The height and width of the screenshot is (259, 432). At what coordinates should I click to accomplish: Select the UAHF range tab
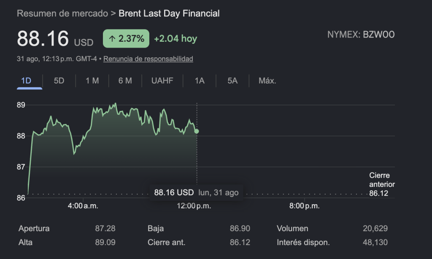(x=162, y=81)
